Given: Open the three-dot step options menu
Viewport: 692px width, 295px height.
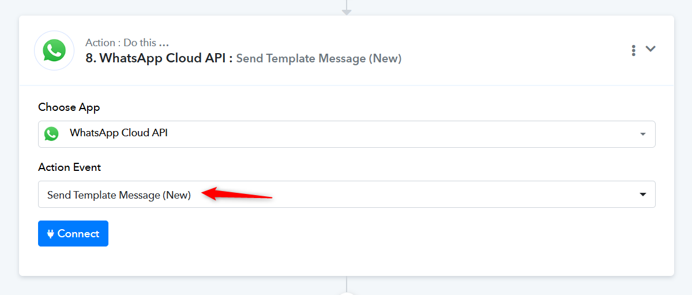Looking at the screenshot, I should pos(633,50).
